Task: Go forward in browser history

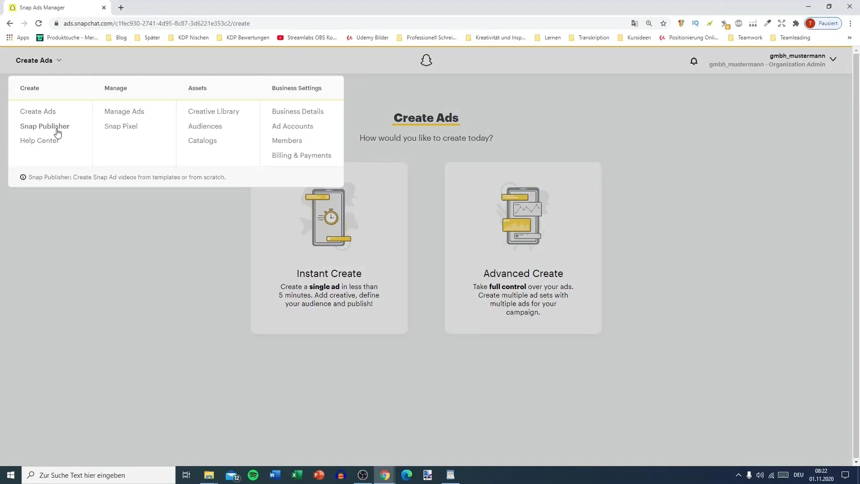Action: pos(24,23)
